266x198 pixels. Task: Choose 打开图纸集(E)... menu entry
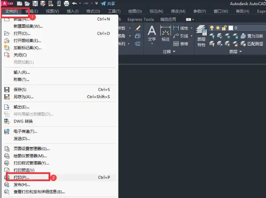[59, 41]
